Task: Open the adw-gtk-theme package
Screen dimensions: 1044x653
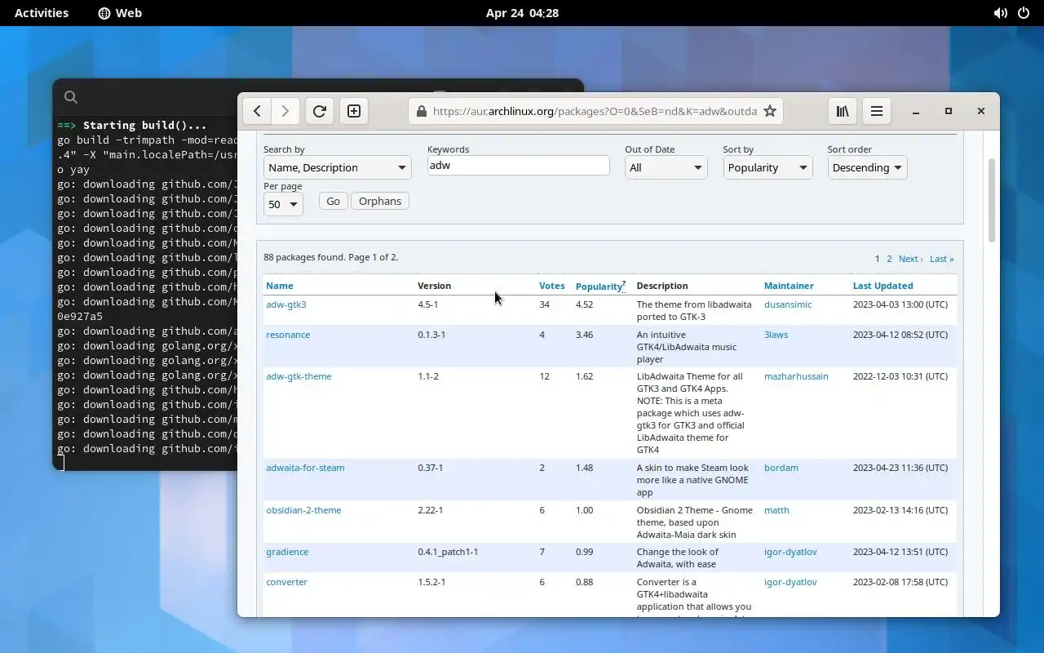Action: [x=299, y=376]
